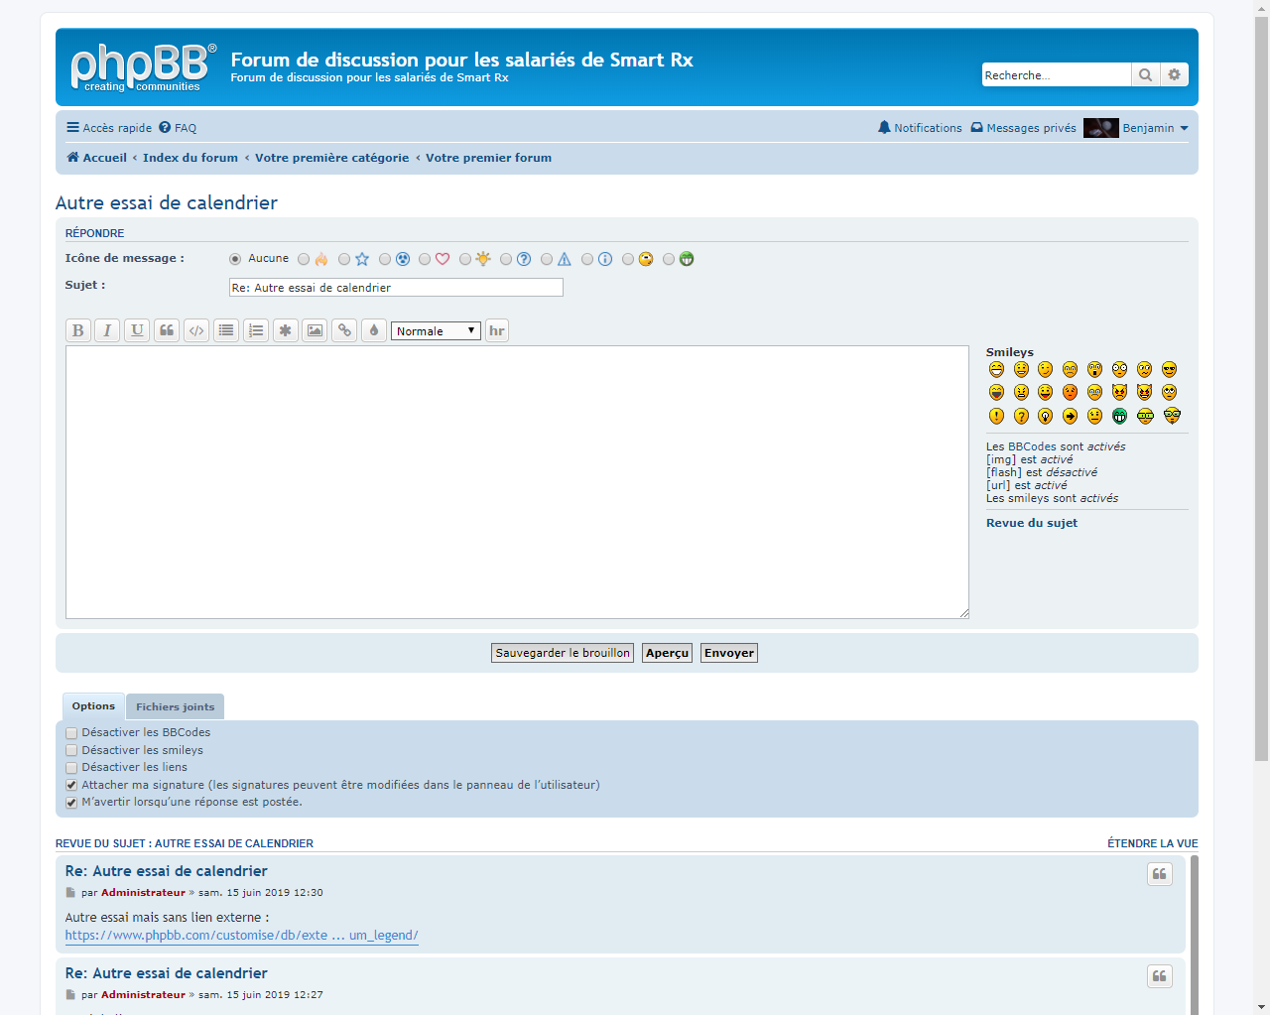Open the font color picker
Screen dimensions: 1270x1015
point(374,330)
